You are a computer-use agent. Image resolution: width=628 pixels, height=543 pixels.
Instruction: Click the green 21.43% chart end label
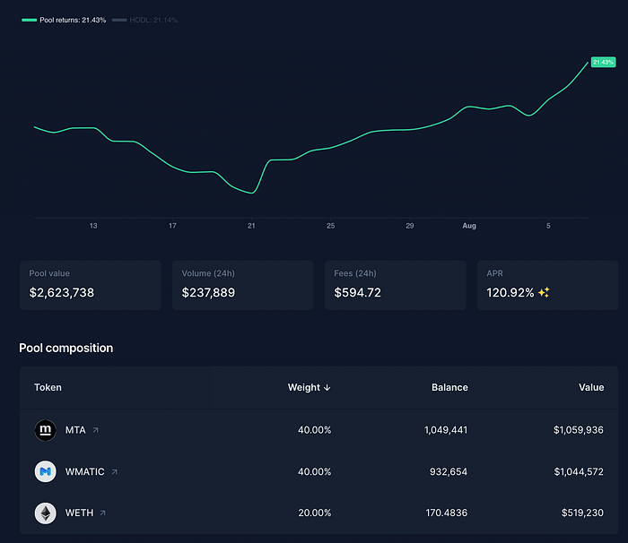point(603,62)
